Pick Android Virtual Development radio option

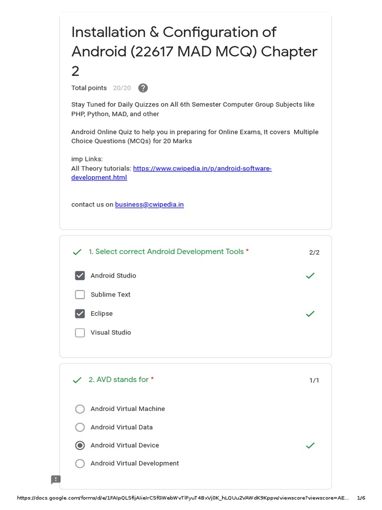tap(80, 464)
